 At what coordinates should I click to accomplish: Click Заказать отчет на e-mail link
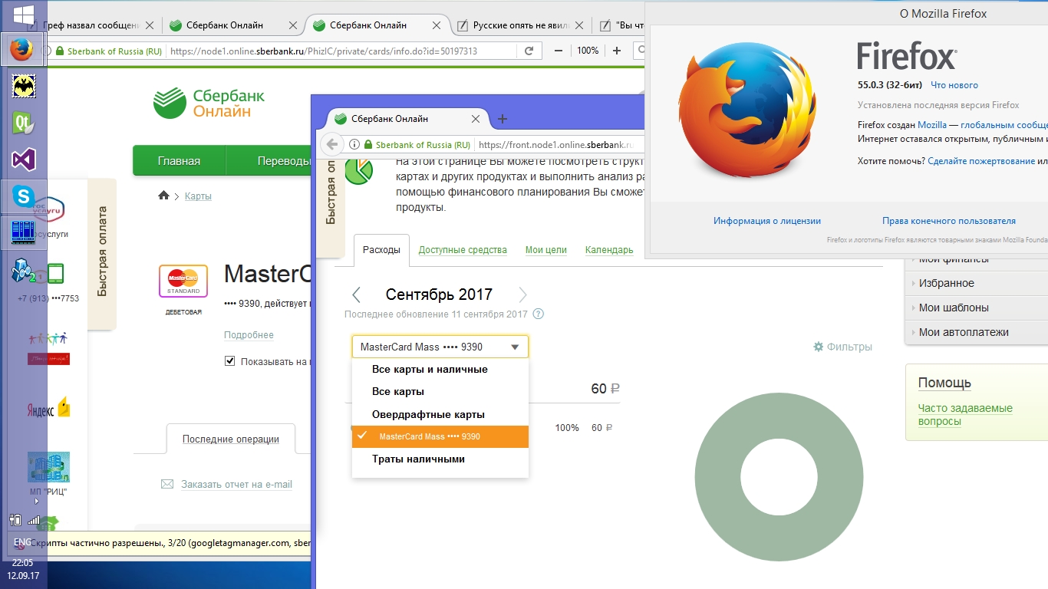tap(236, 485)
